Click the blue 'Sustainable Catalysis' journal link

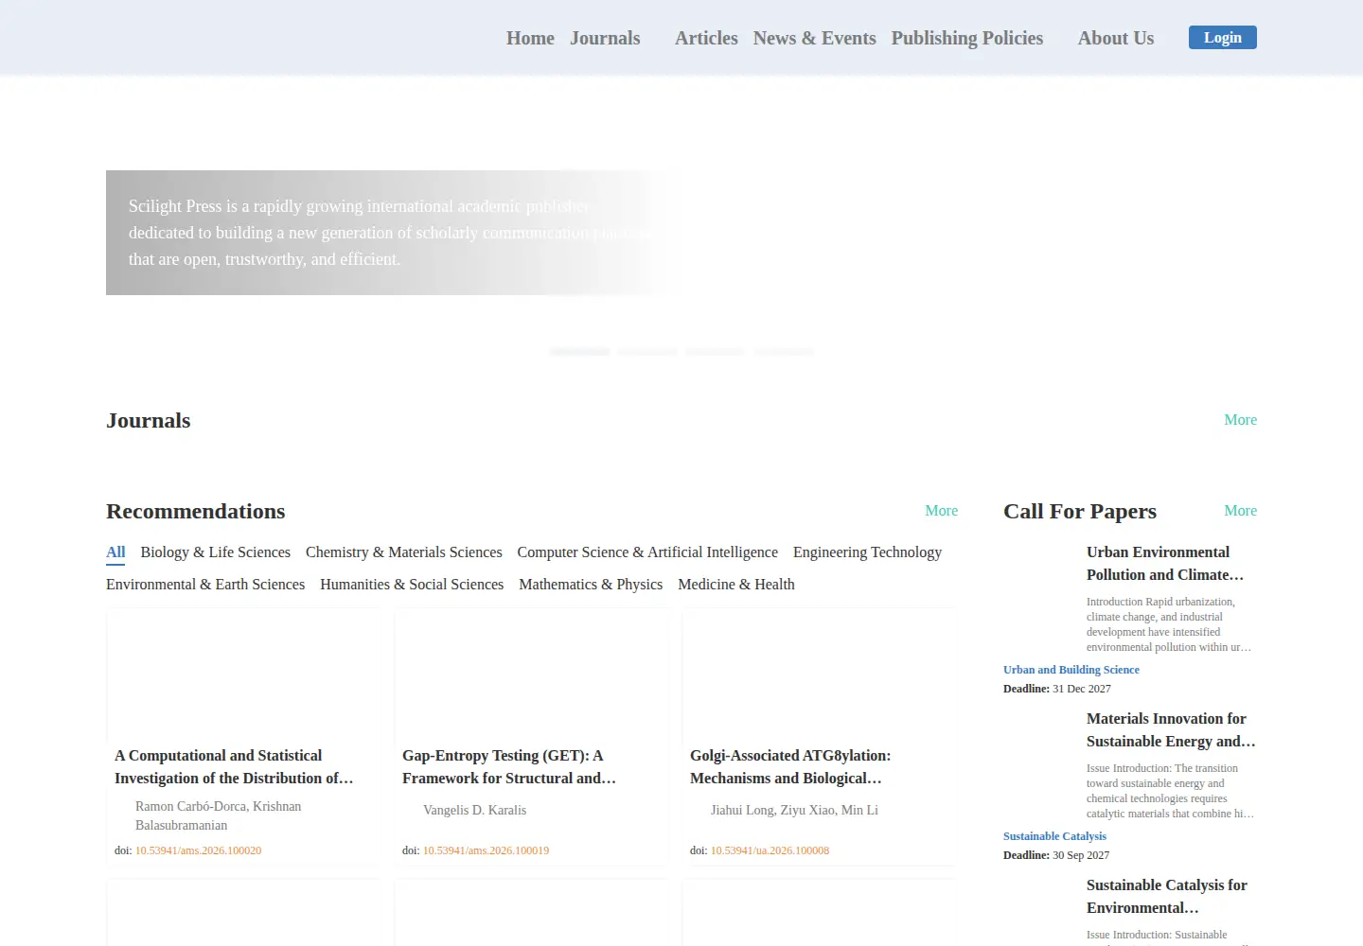1054,836
